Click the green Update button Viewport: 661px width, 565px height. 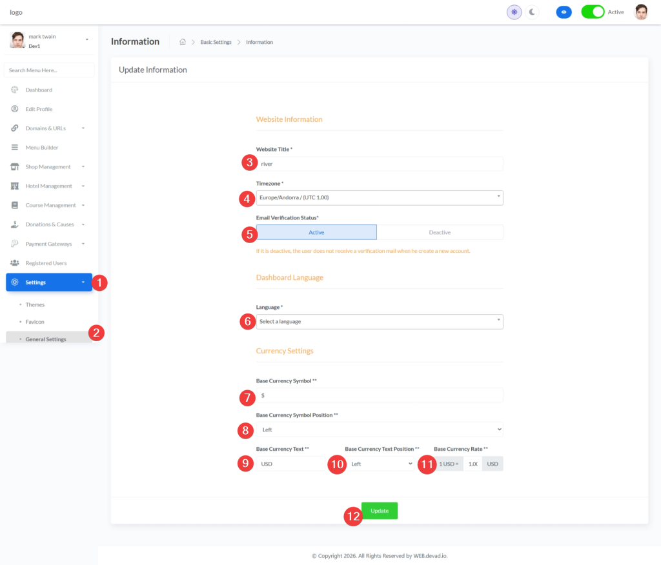[380, 511]
